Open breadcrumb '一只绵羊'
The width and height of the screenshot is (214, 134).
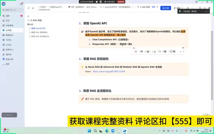pos(42,7)
